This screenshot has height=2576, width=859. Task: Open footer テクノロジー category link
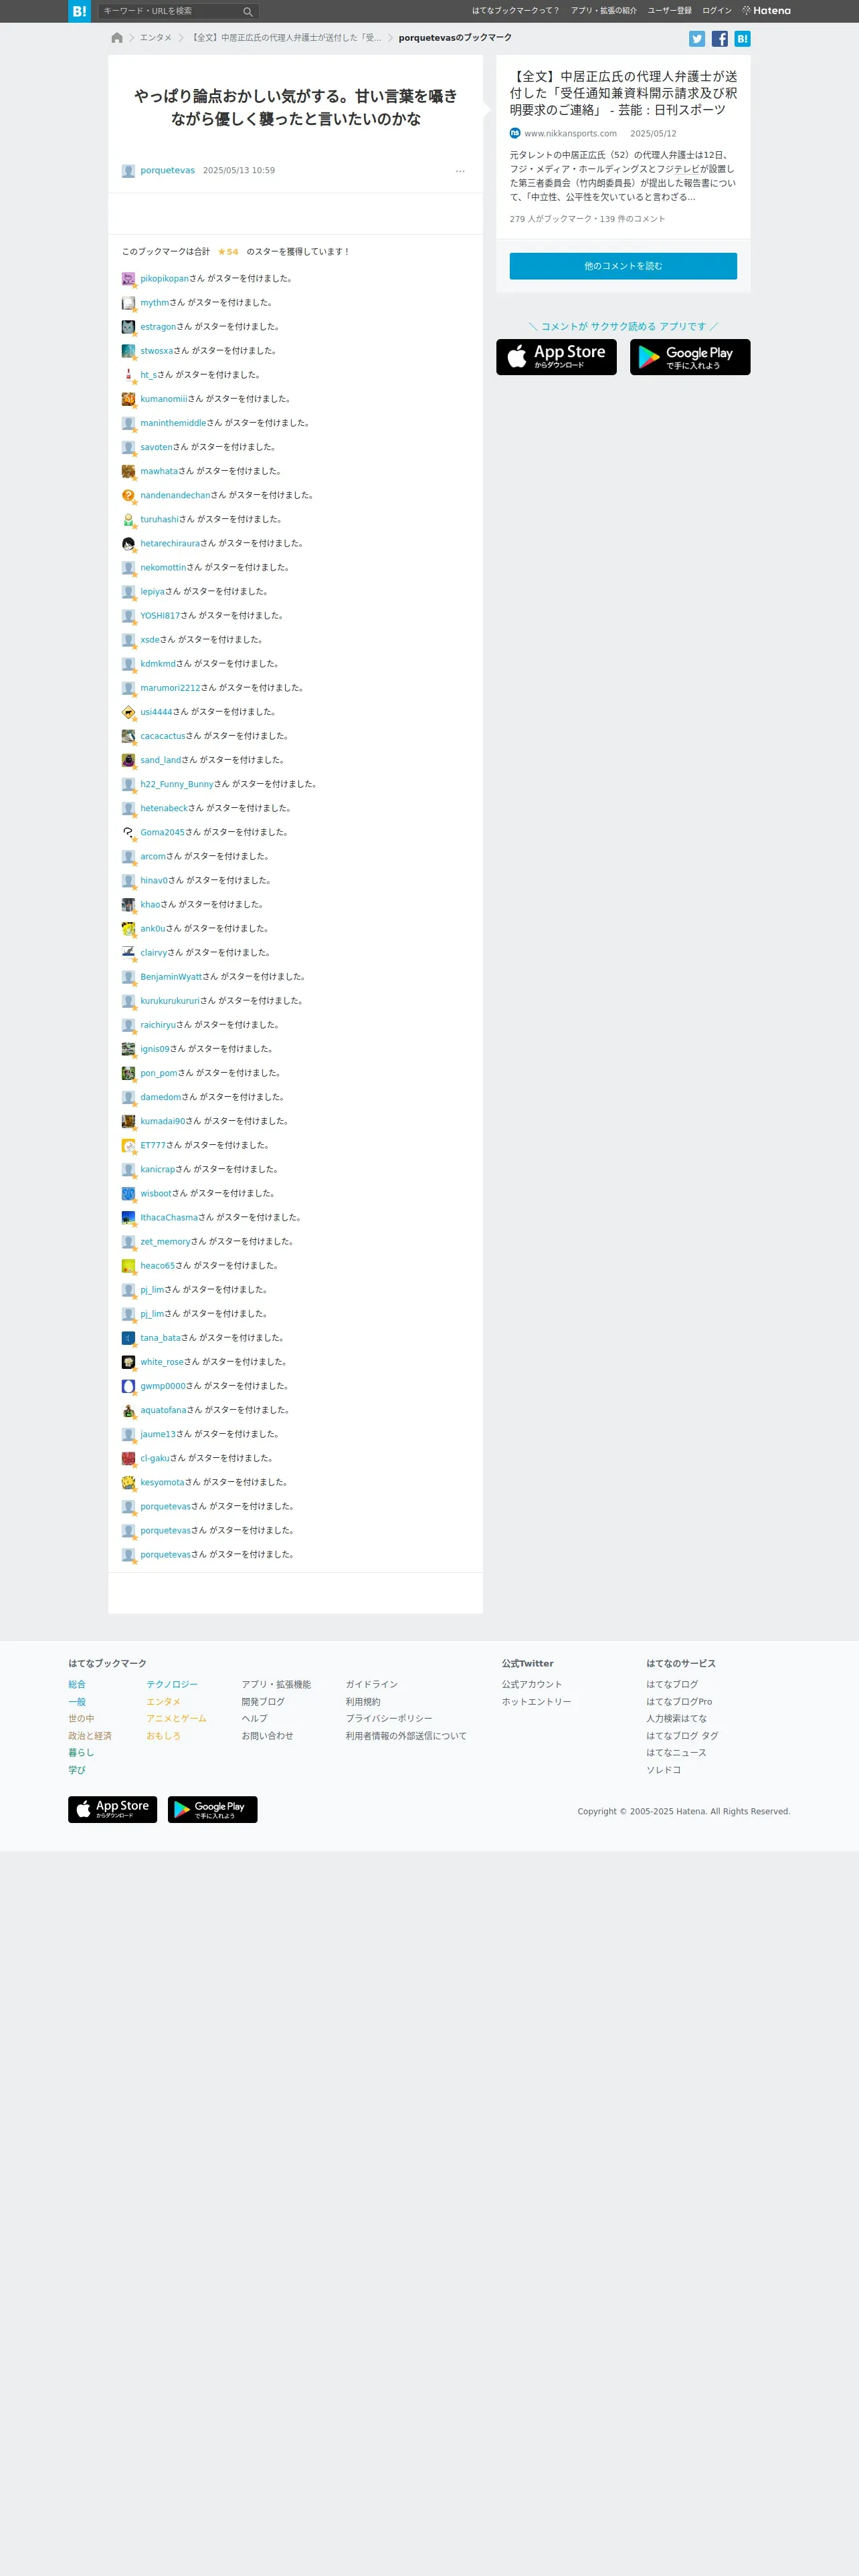click(172, 1685)
